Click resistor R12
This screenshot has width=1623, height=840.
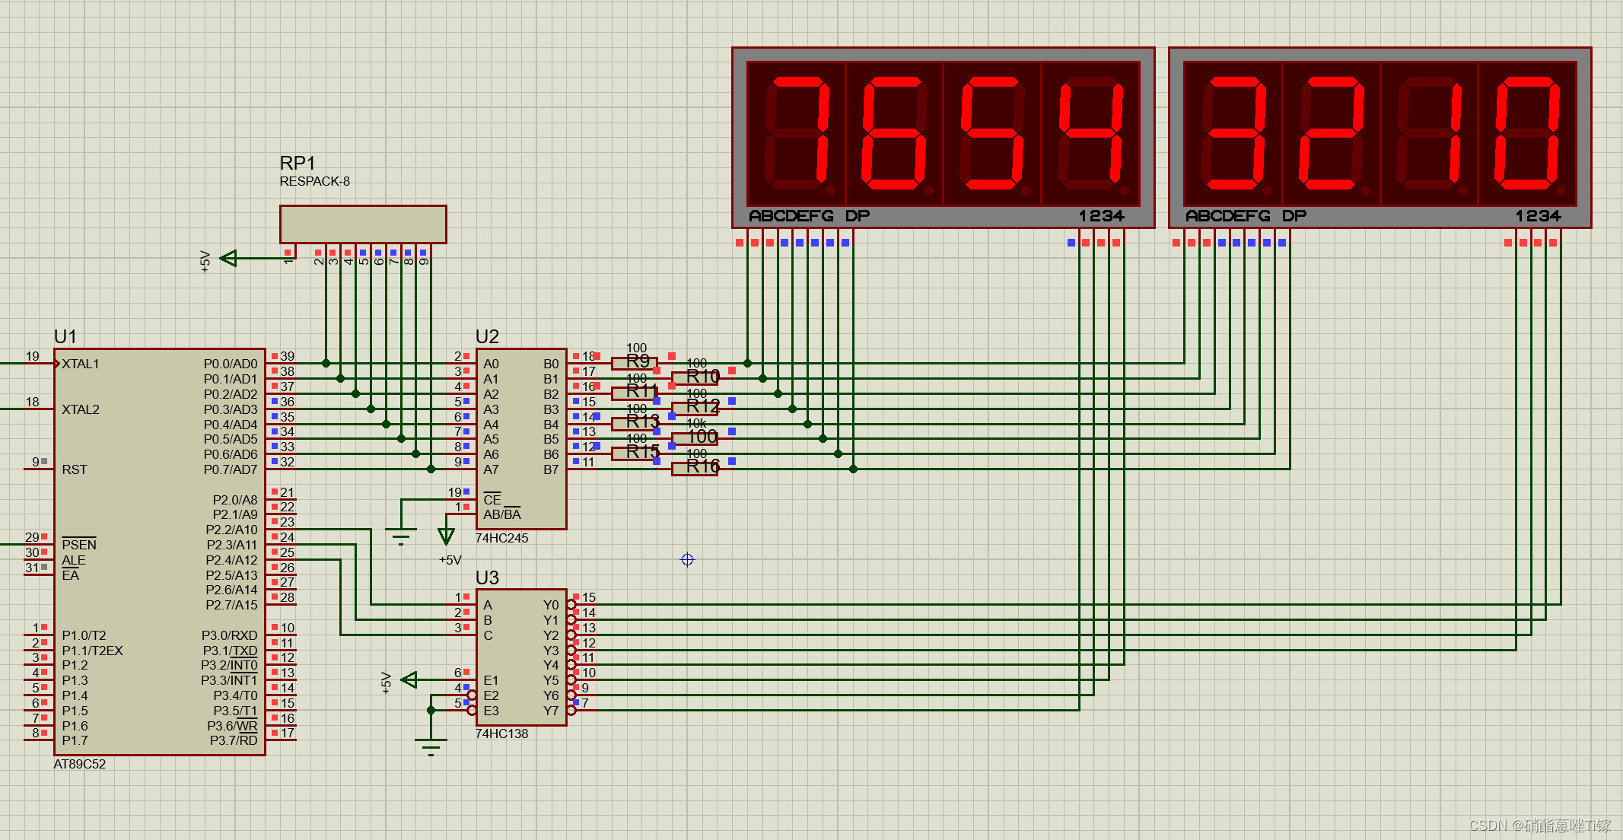point(695,408)
